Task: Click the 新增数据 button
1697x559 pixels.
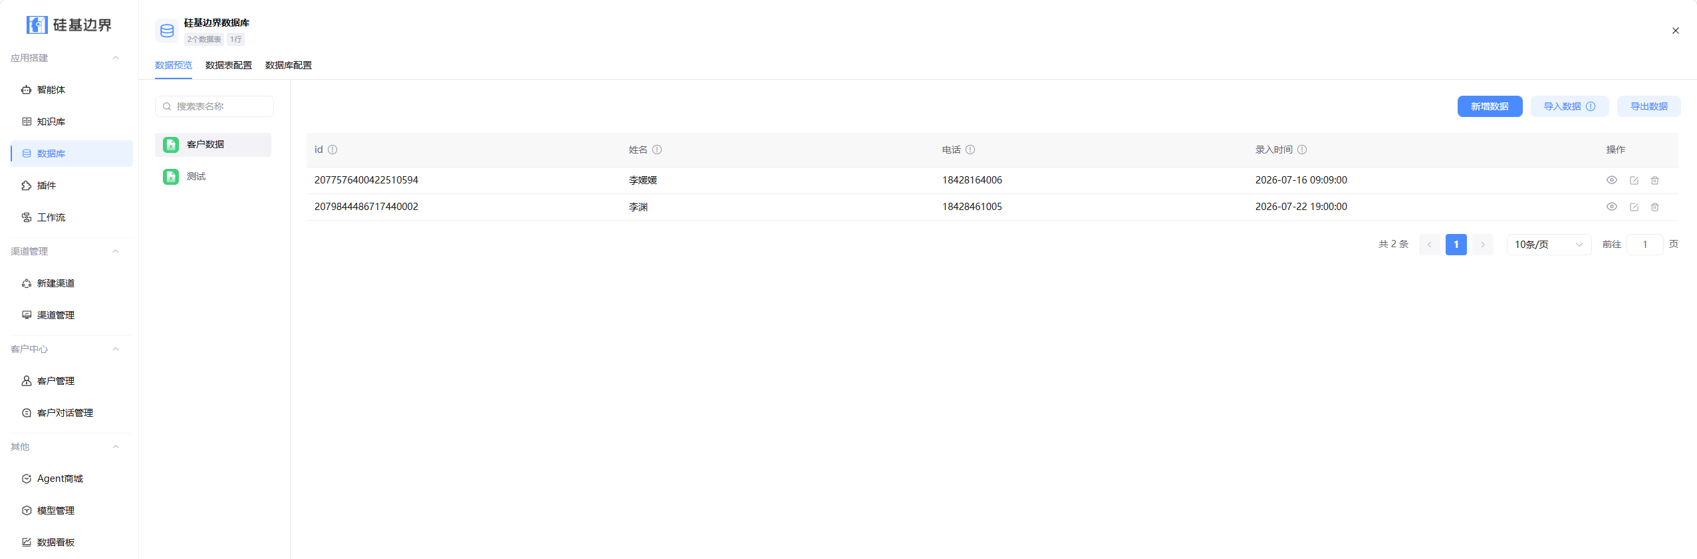Action: pyautogui.click(x=1490, y=106)
